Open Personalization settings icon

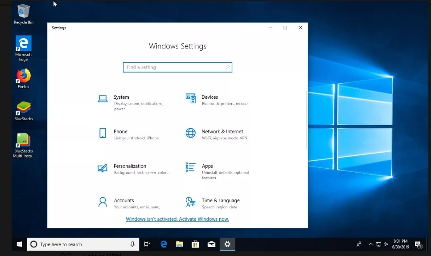[103, 168]
